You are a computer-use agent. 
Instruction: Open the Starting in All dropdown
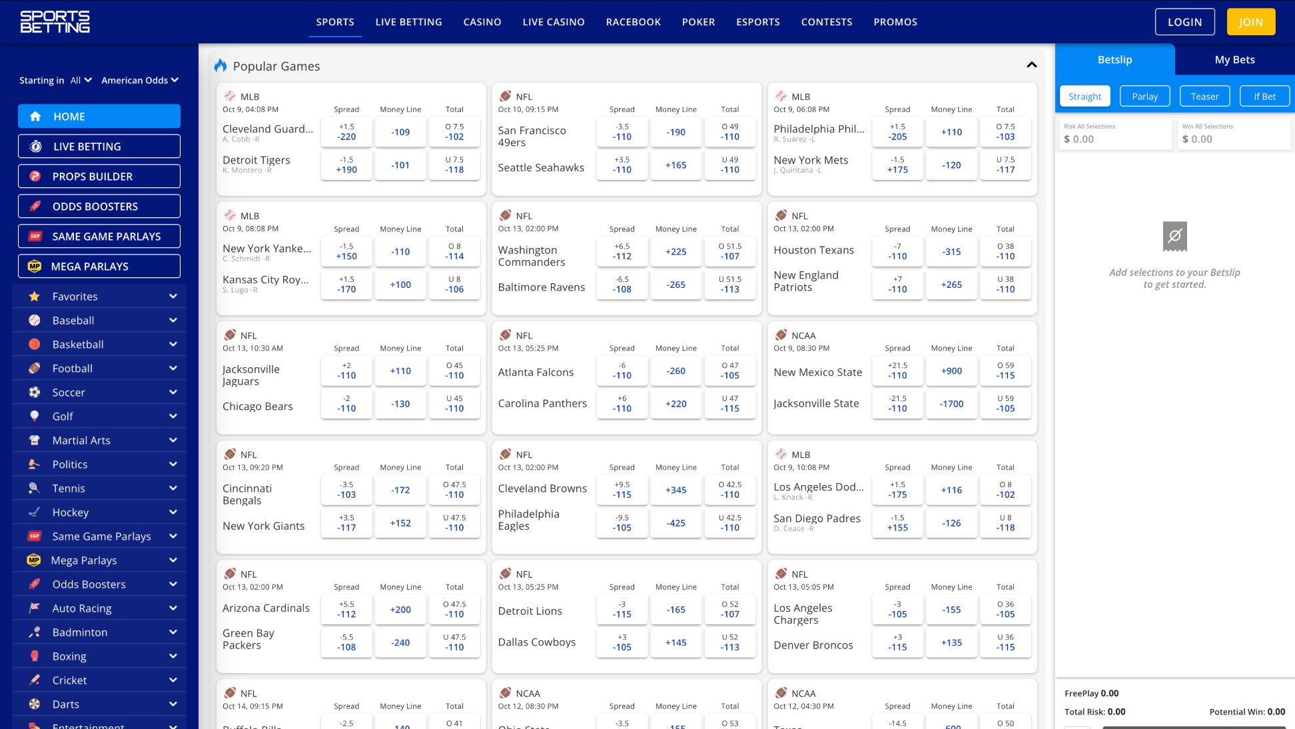(81, 80)
